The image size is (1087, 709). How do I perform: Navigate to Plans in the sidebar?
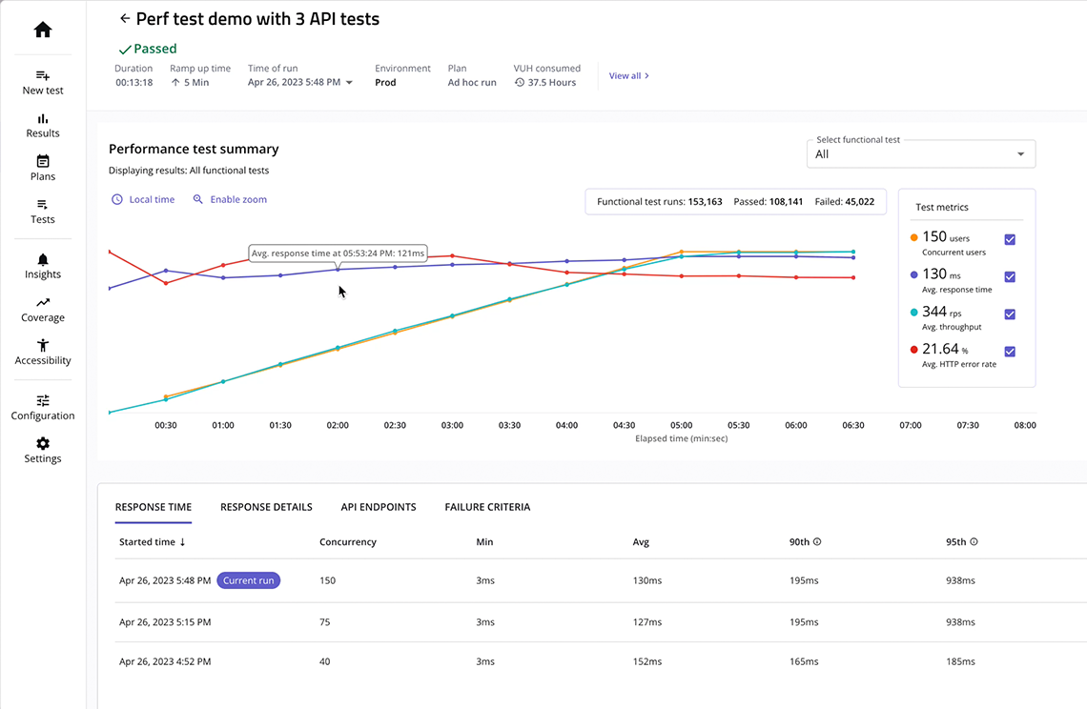pyautogui.click(x=42, y=169)
